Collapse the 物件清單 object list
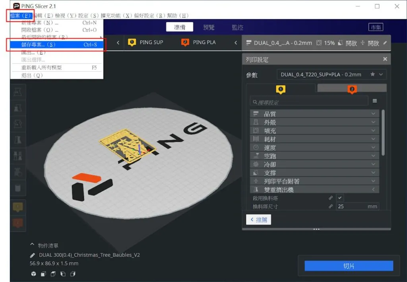The width and height of the screenshot is (407, 282). pyautogui.click(x=32, y=245)
